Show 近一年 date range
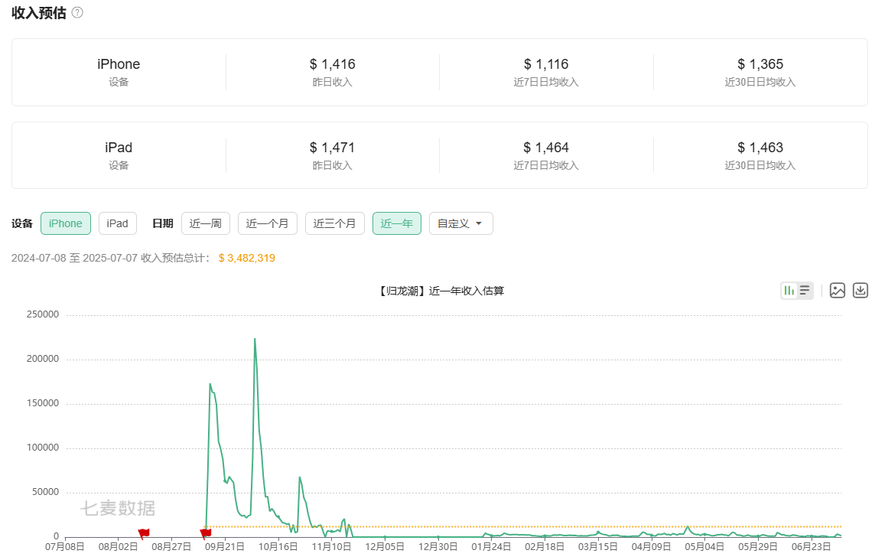 396,223
